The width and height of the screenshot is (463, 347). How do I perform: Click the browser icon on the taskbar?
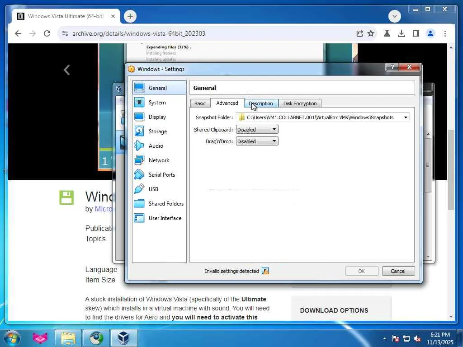[96, 338]
